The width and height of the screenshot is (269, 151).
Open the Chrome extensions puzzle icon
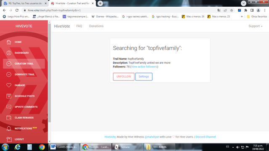pos(245,10)
